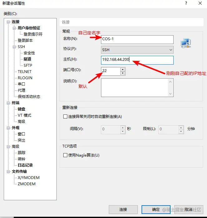Screen dimensions: 207x218
Task: Click the session computer network icon
Action: [x=186, y=43]
